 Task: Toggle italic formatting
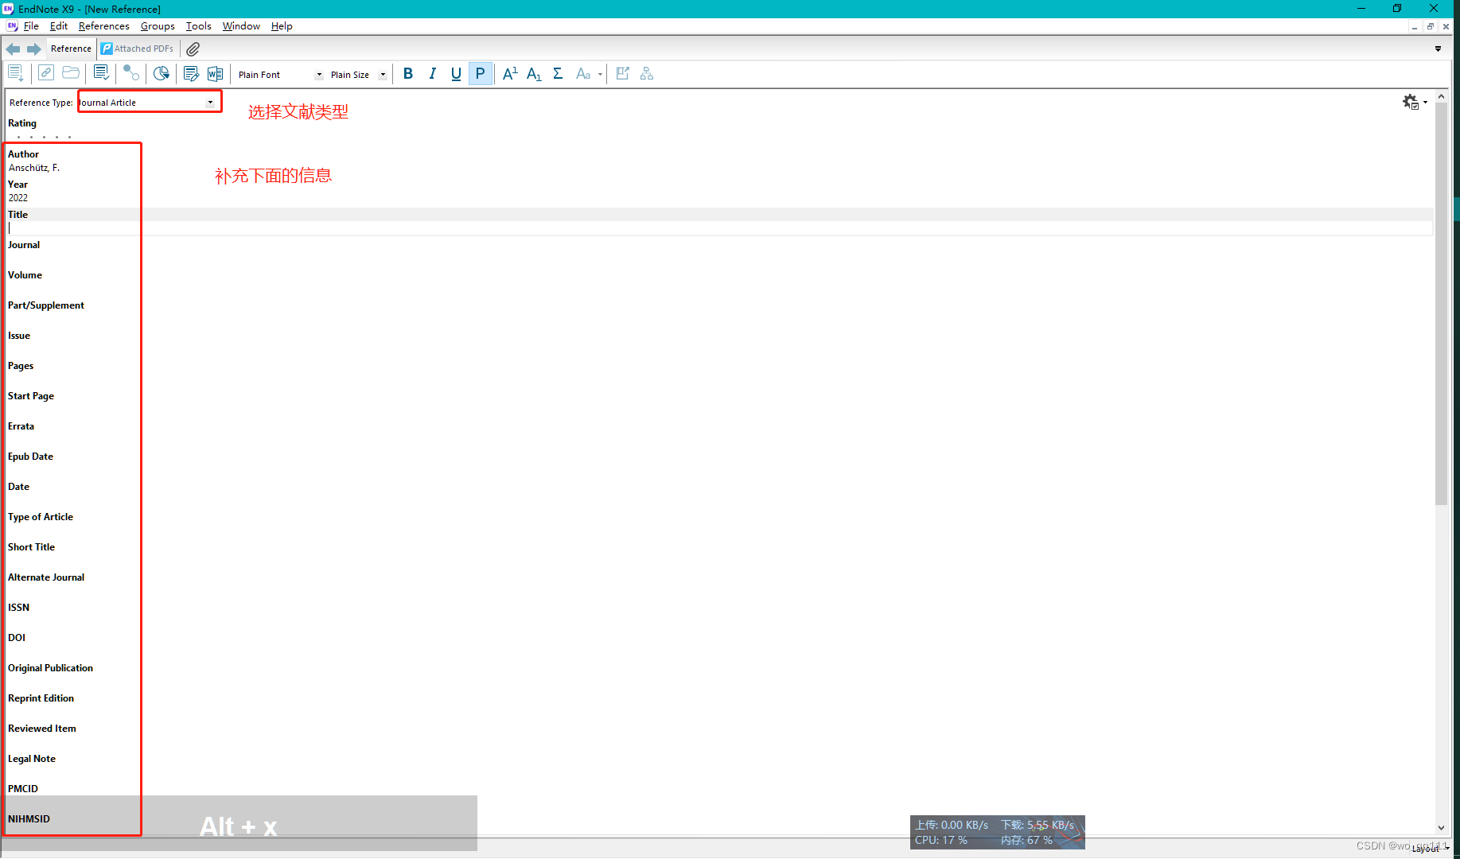pyautogui.click(x=432, y=74)
